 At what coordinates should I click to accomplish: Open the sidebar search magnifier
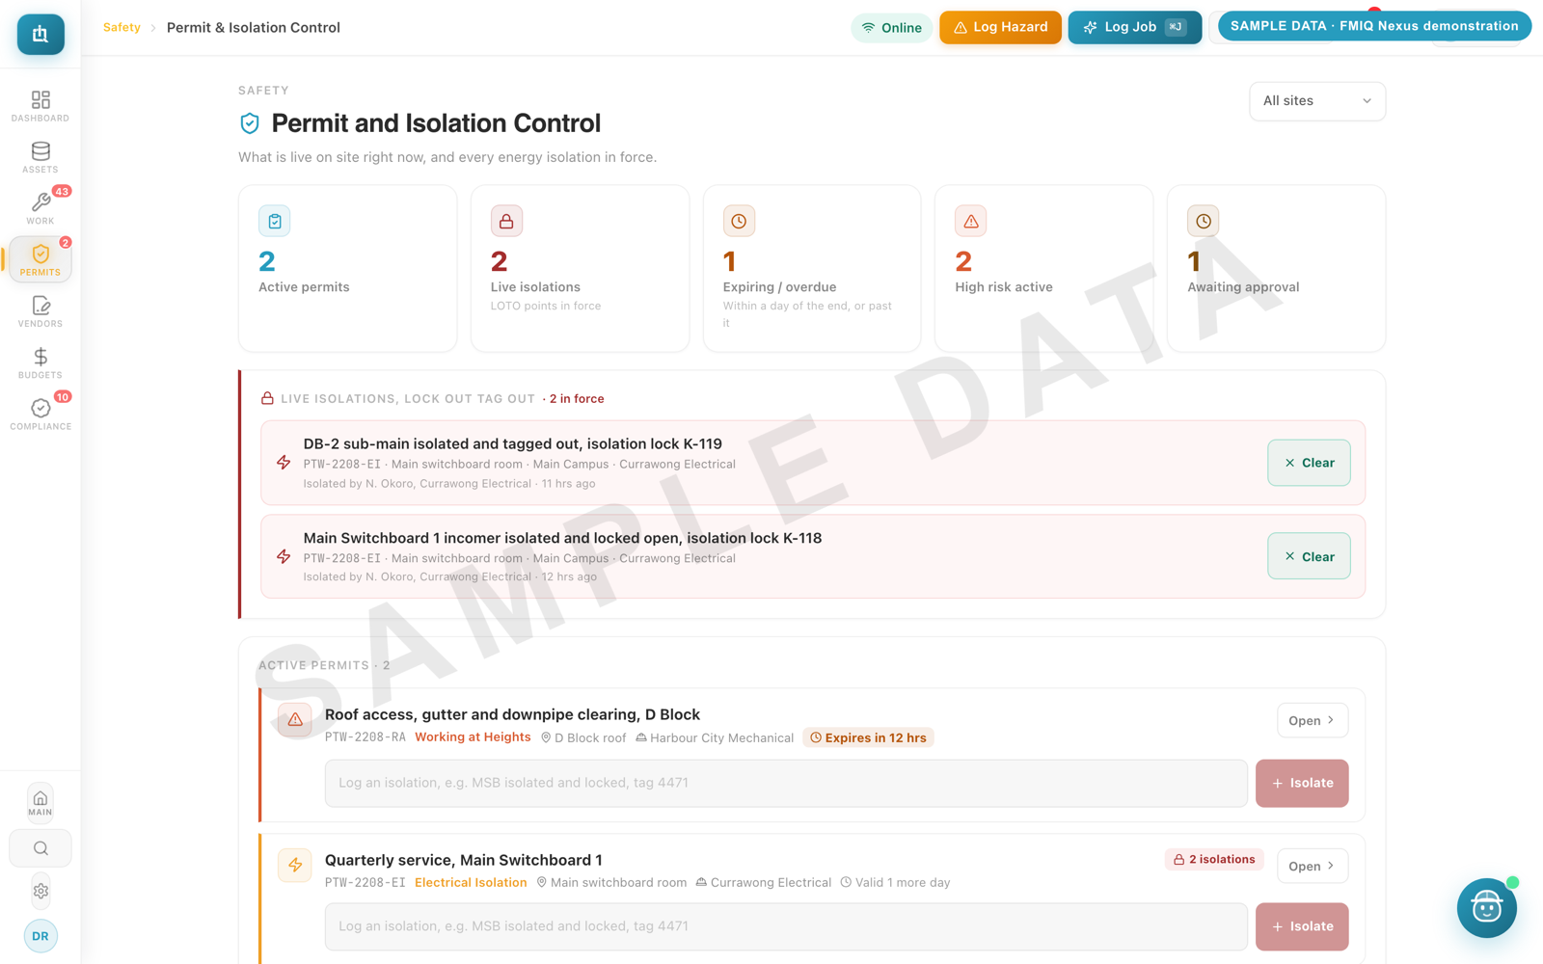(x=41, y=848)
